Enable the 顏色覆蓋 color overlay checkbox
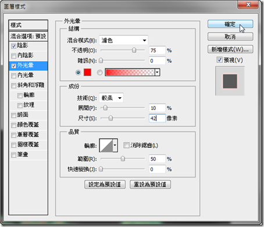The height and width of the screenshot is (227, 264). pos(13,125)
